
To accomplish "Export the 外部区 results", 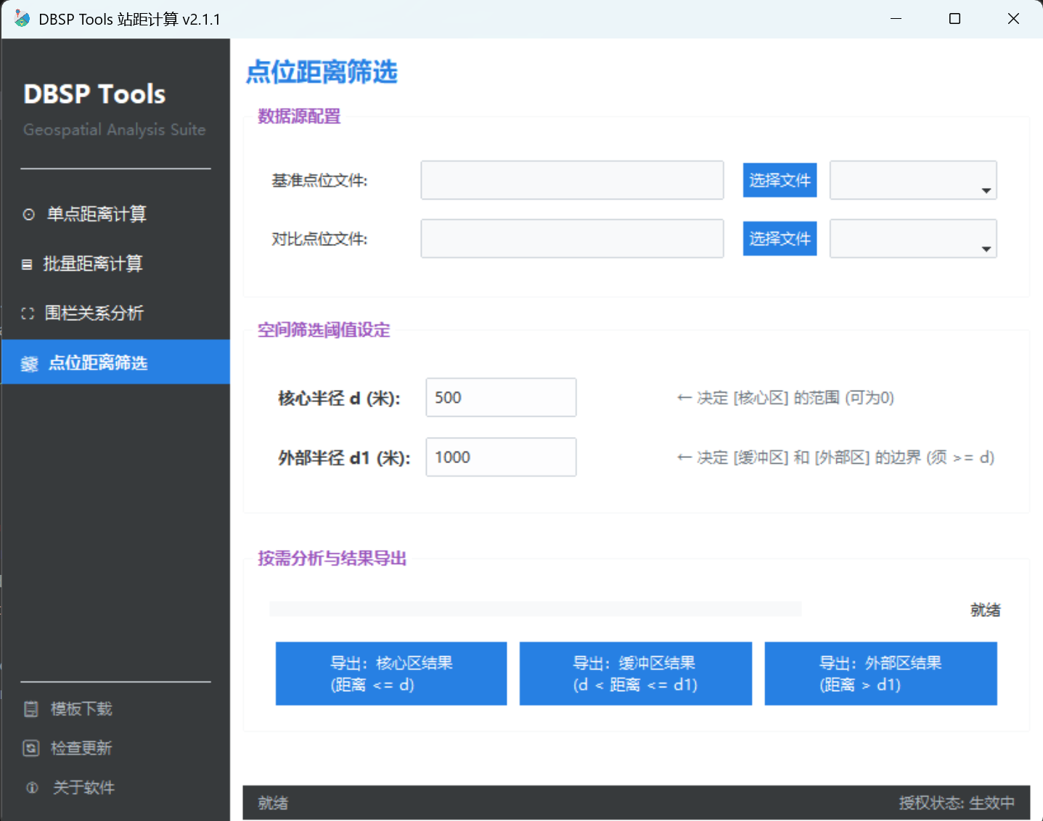I will pos(880,673).
